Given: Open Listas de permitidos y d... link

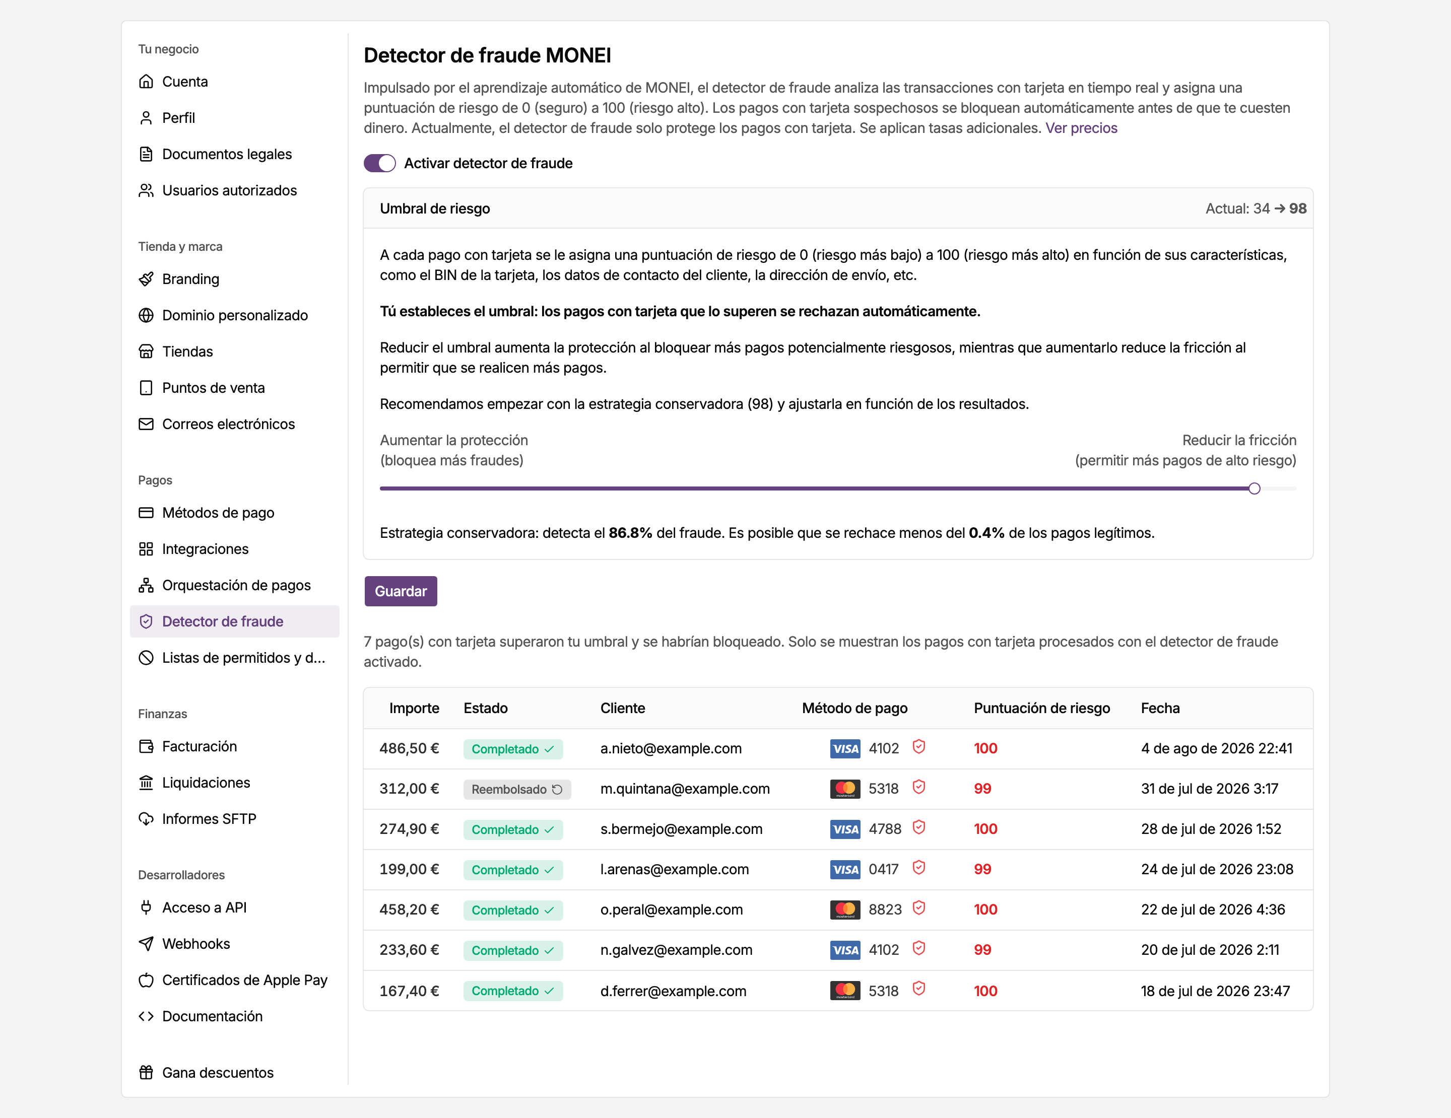Looking at the screenshot, I should (x=234, y=658).
